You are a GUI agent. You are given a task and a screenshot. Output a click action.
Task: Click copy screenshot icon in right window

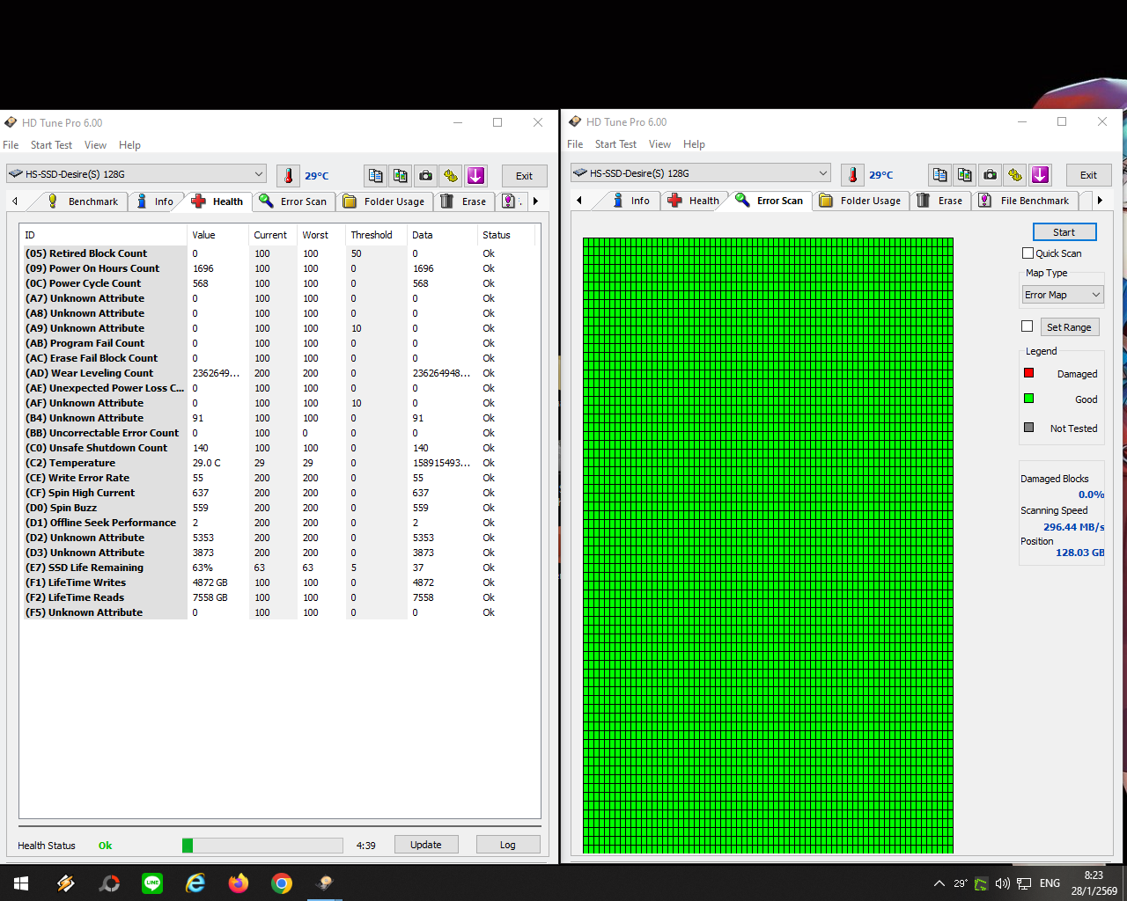(x=965, y=174)
